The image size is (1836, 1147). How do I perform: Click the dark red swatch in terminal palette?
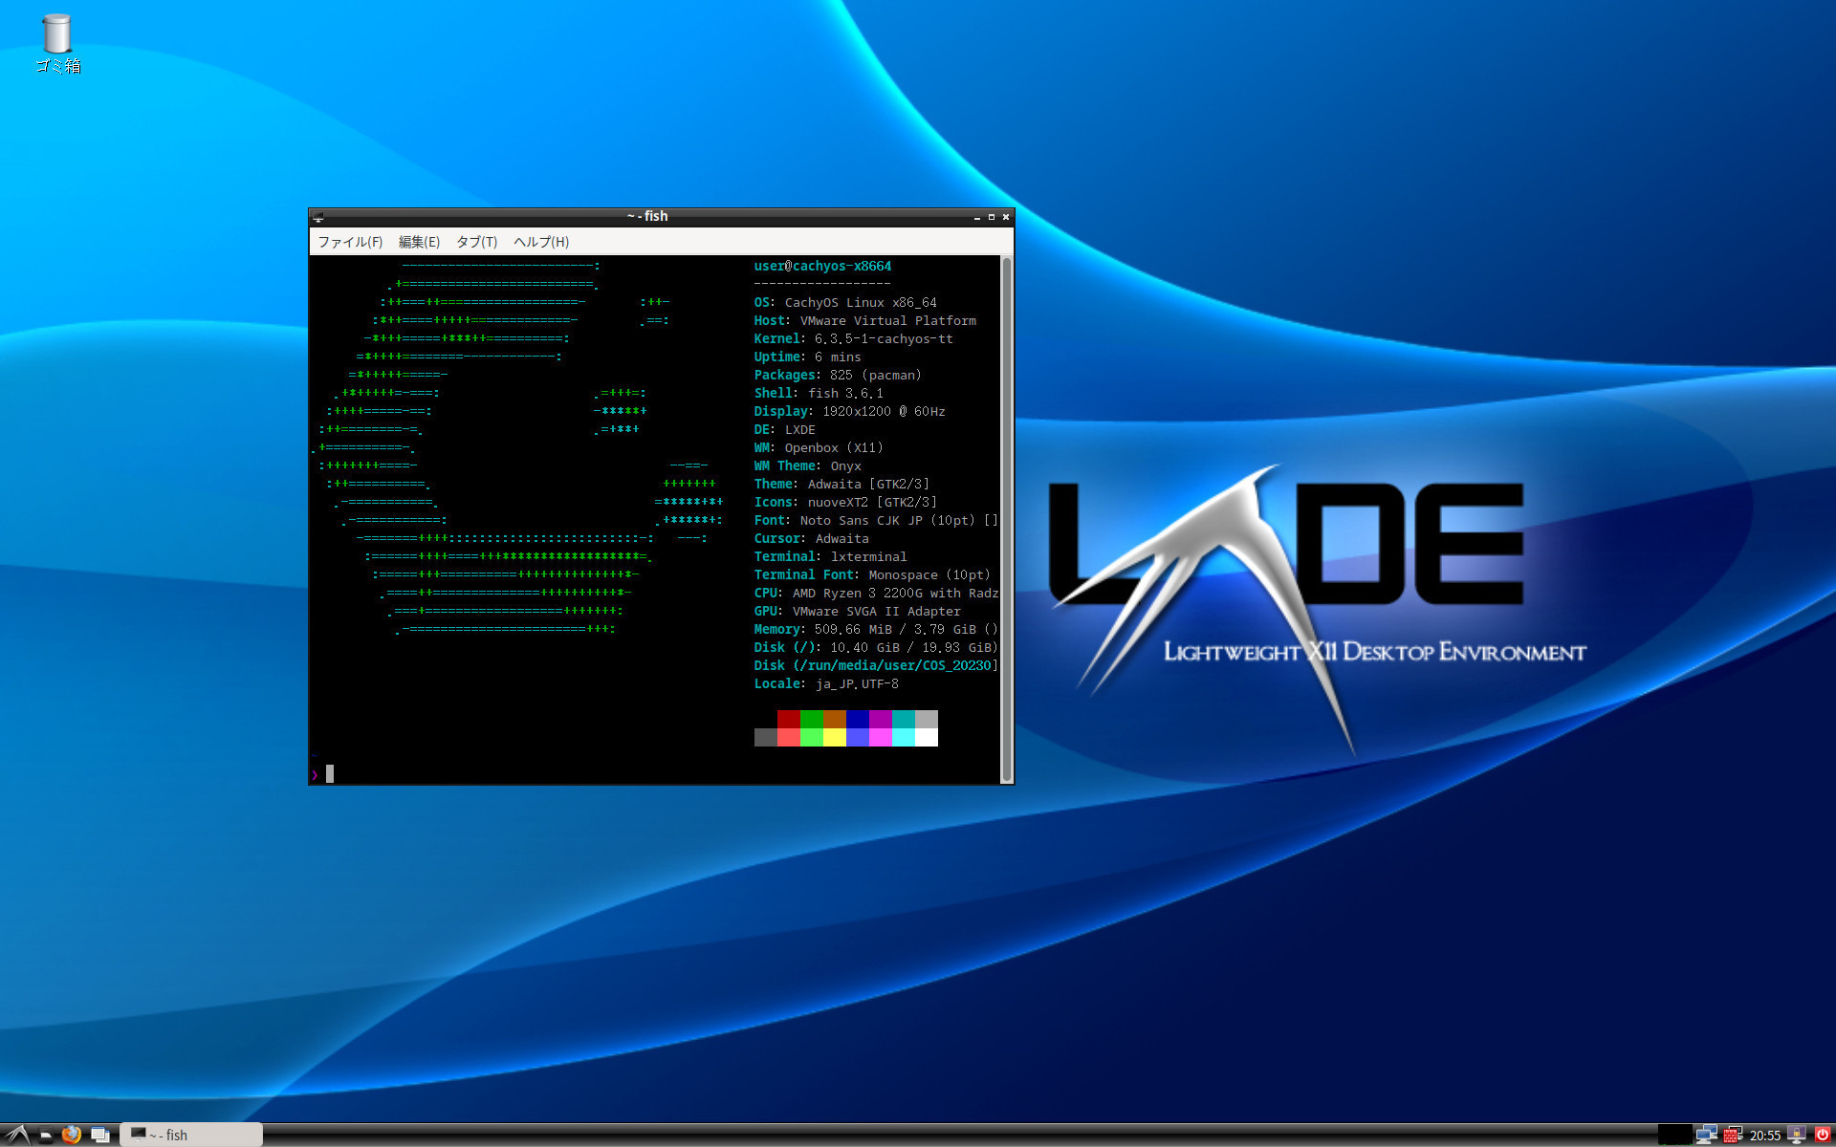coord(789,719)
